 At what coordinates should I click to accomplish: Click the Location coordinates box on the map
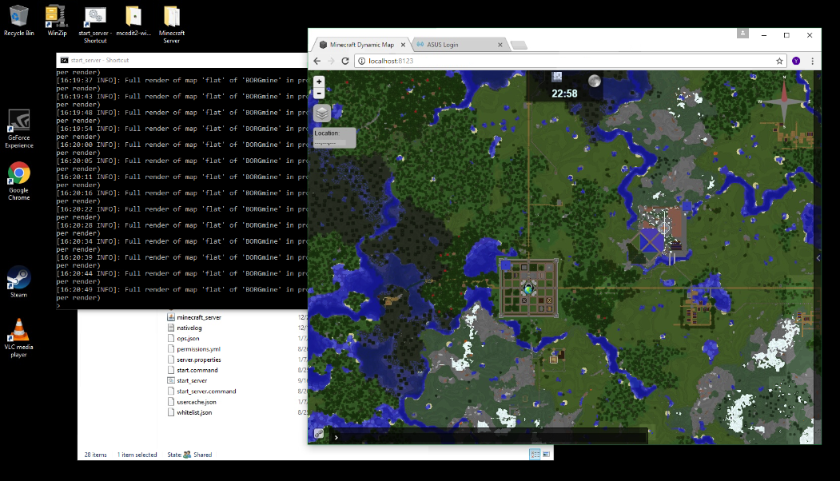(334, 137)
